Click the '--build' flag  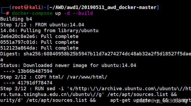(83, 13)
